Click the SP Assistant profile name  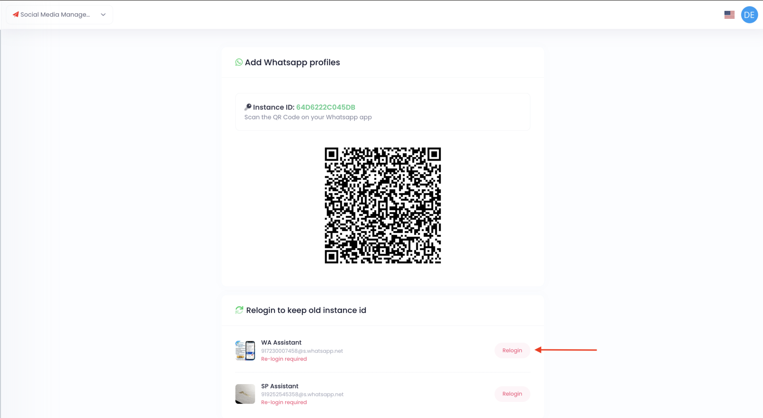[x=279, y=386]
